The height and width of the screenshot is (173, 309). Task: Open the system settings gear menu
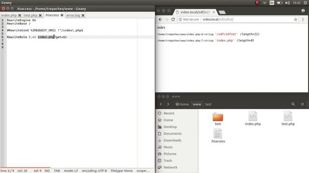[x=305, y=3]
